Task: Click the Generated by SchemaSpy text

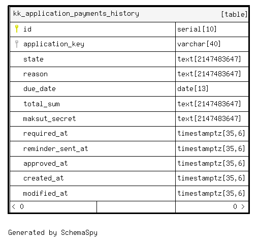Action: click(53, 233)
